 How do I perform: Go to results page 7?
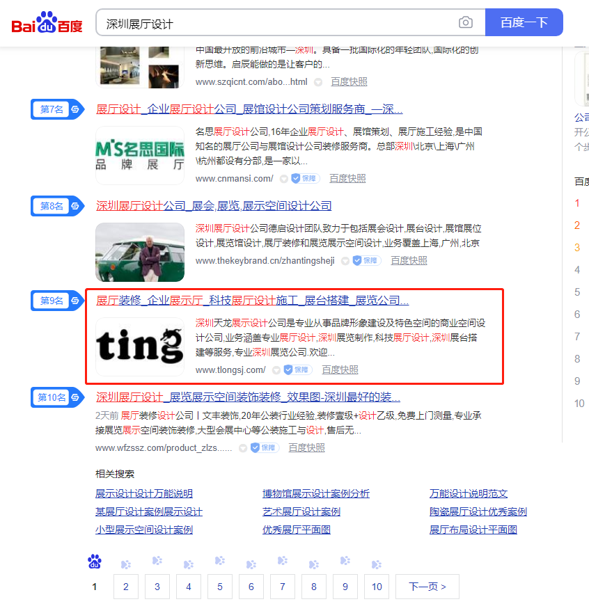tap(283, 587)
